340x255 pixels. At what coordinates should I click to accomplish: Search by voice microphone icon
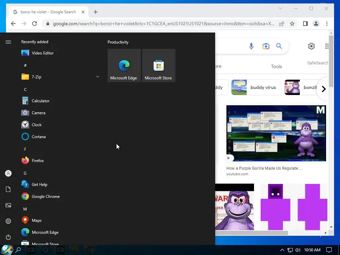tap(251, 46)
